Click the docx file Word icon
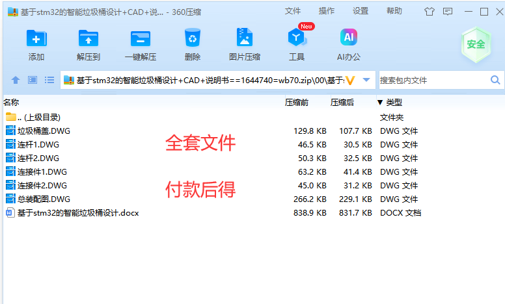This screenshot has height=304, width=505. click(10, 213)
